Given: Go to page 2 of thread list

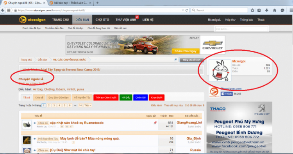Looking at the screenshot, I should [49, 105].
